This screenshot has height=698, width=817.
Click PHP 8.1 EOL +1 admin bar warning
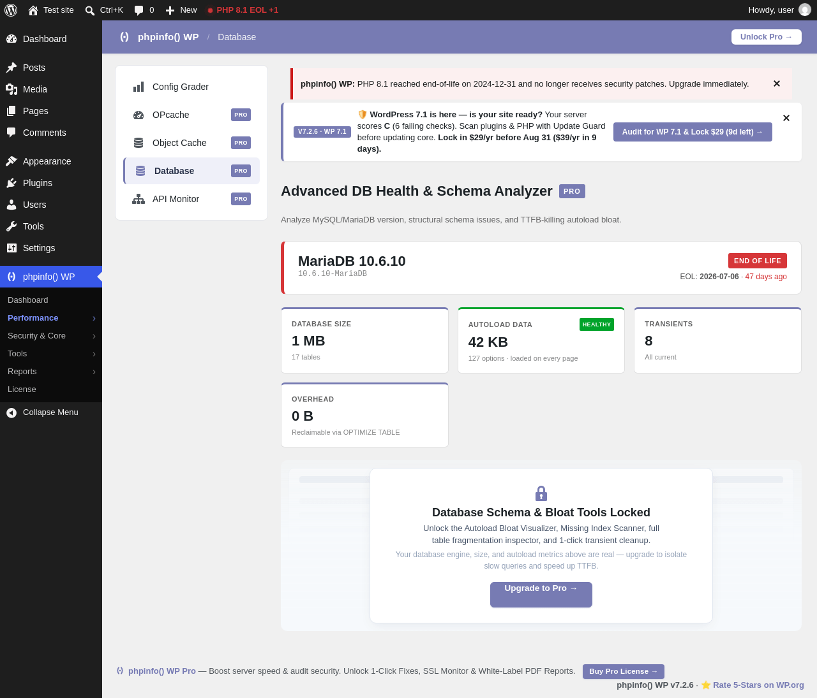tap(243, 10)
